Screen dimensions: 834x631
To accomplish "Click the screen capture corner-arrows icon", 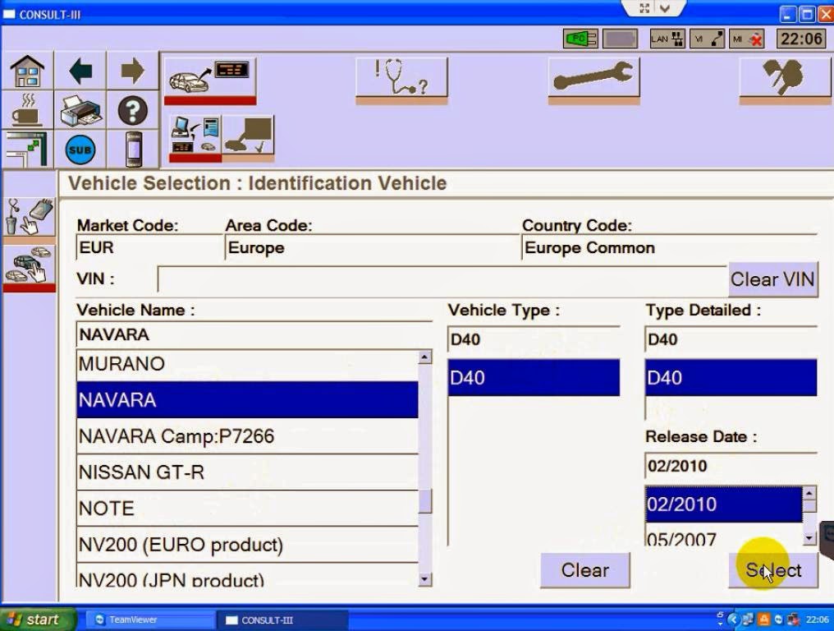I will (x=28, y=150).
